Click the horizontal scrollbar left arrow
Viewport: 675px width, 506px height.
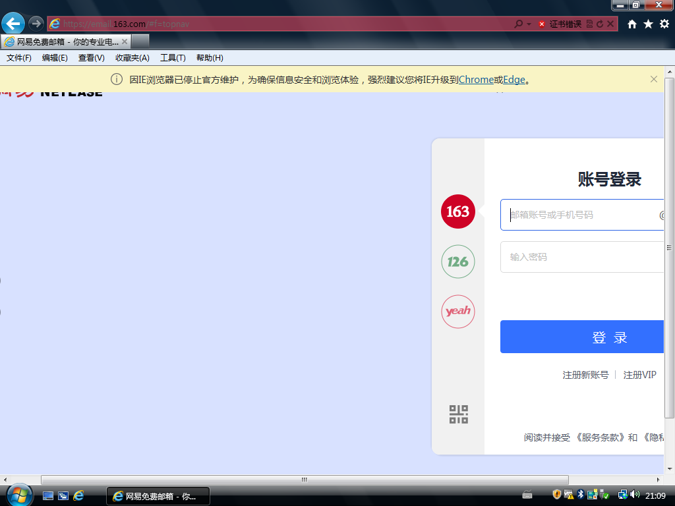tap(5, 480)
